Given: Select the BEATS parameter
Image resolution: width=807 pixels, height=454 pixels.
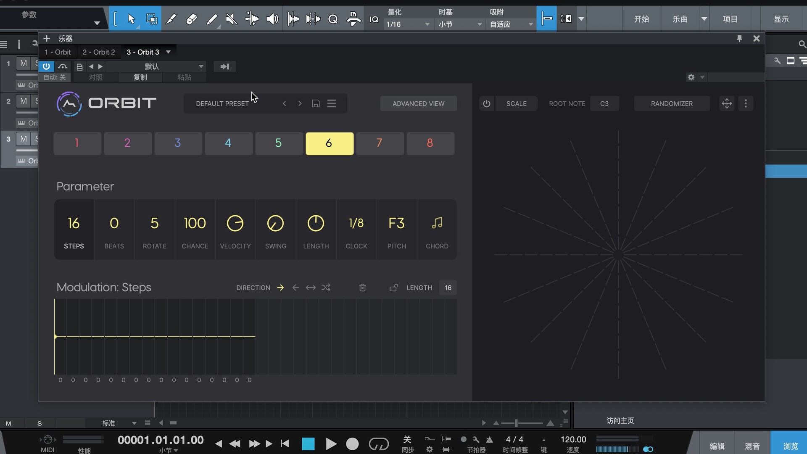Looking at the screenshot, I should point(114,230).
